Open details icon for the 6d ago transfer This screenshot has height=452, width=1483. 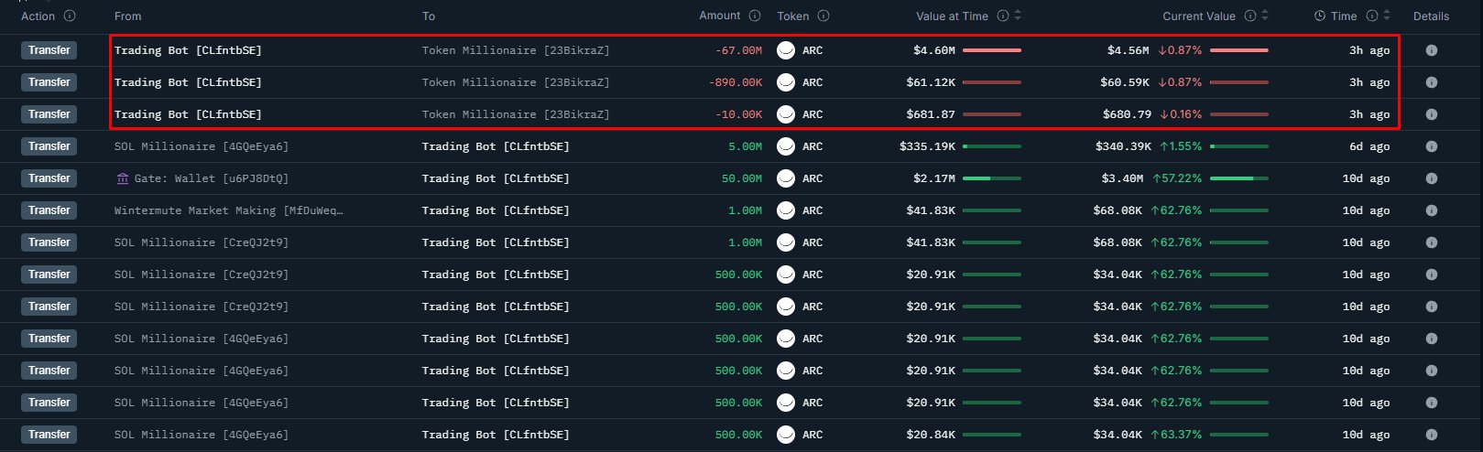click(1431, 146)
